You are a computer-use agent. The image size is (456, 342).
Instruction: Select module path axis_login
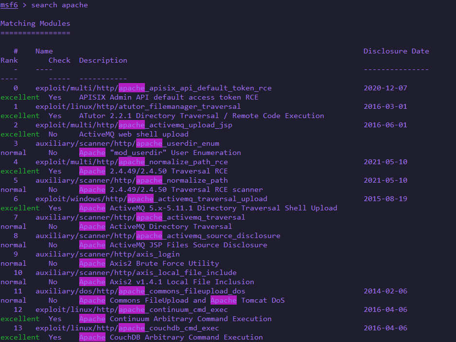(107, 254)
